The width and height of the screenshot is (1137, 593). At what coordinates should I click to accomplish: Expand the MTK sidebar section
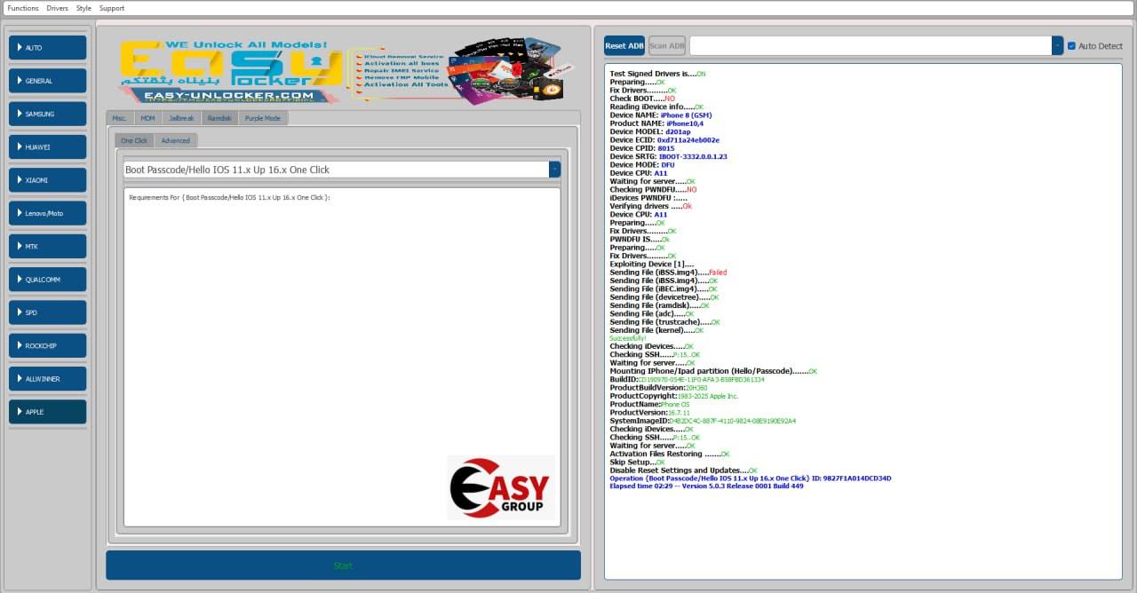click(48, 247)
